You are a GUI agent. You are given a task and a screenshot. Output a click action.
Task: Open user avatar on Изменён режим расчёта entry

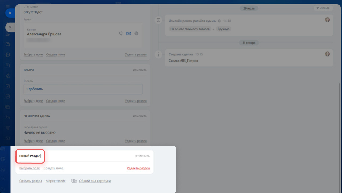(x=327, y=20)
